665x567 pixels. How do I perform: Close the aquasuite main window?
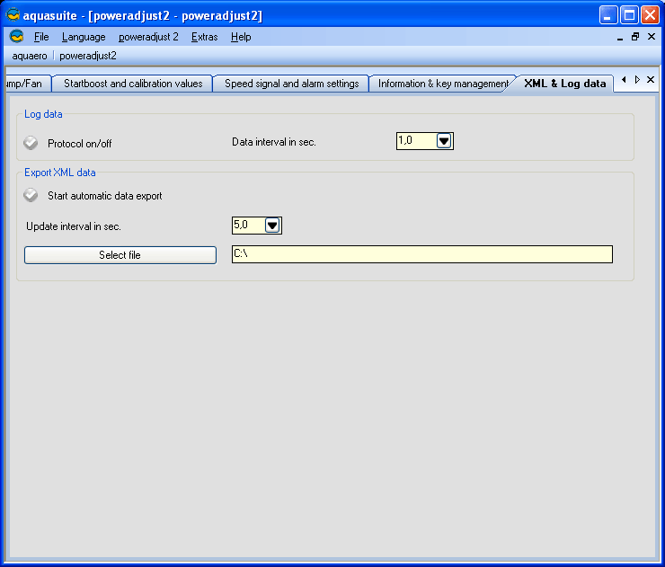tap(650, 15)
